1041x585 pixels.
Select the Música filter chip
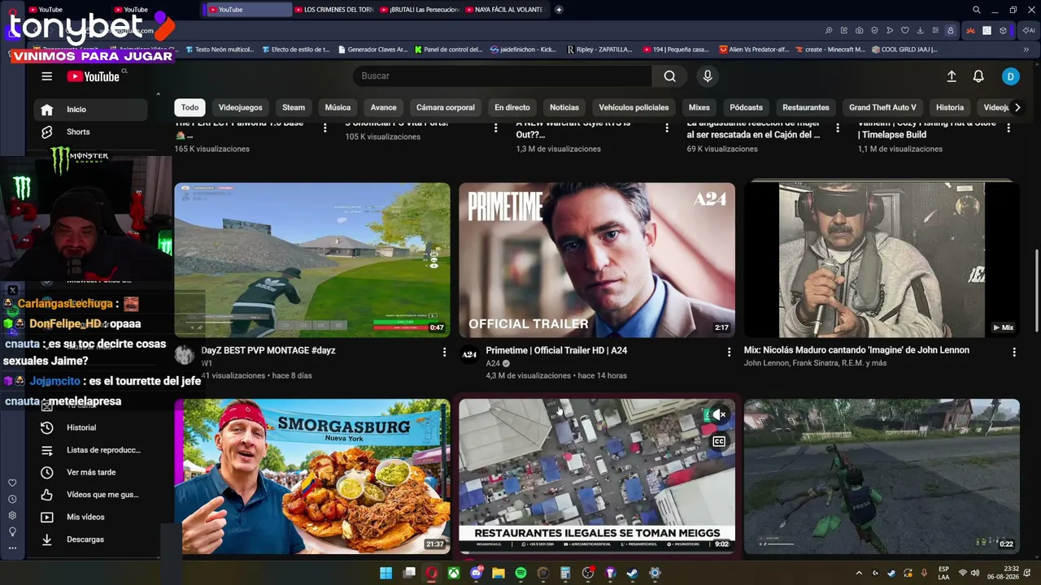pos(338,107)
